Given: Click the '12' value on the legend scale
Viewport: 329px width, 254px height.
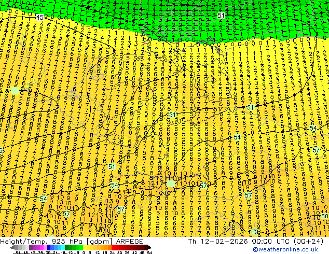Looking at the screenshot, I should point(98,253).
